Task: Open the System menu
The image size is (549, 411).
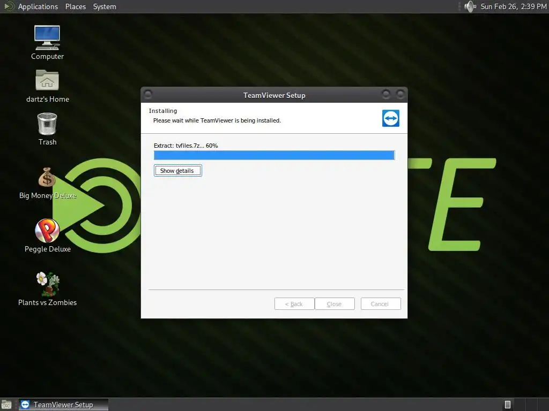Action: [x=105, y=6]
